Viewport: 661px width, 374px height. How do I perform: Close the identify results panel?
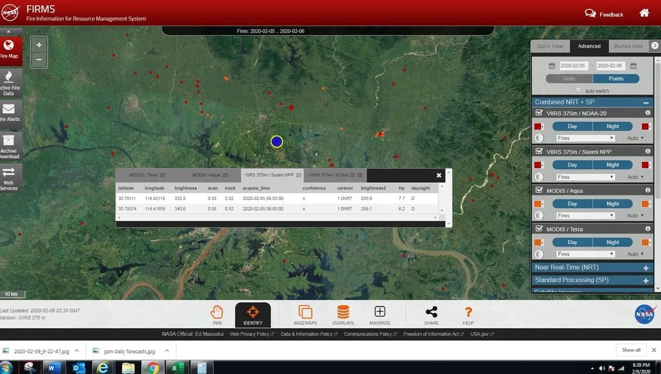439,175
